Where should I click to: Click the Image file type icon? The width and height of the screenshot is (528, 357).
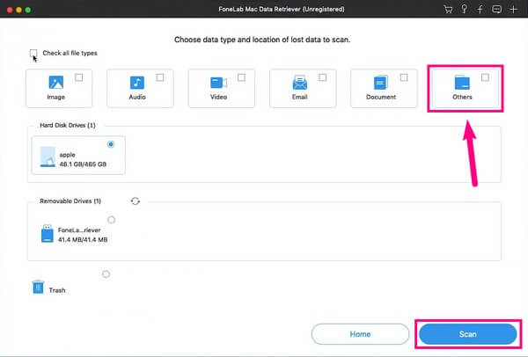point(56,83)
